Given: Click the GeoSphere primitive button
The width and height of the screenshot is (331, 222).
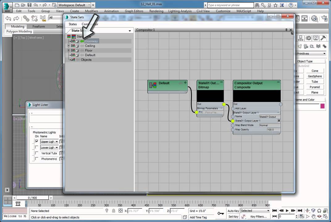Looking at the screenshot, I should 315,76.
